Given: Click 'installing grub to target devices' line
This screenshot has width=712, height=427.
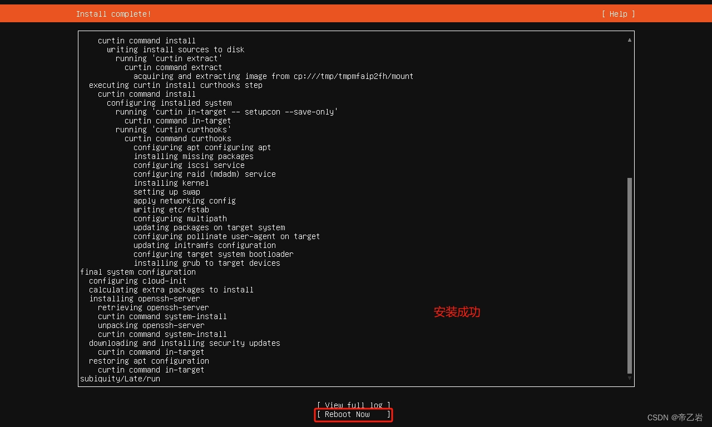Looking at the screenshot, I should click(207, 263).
